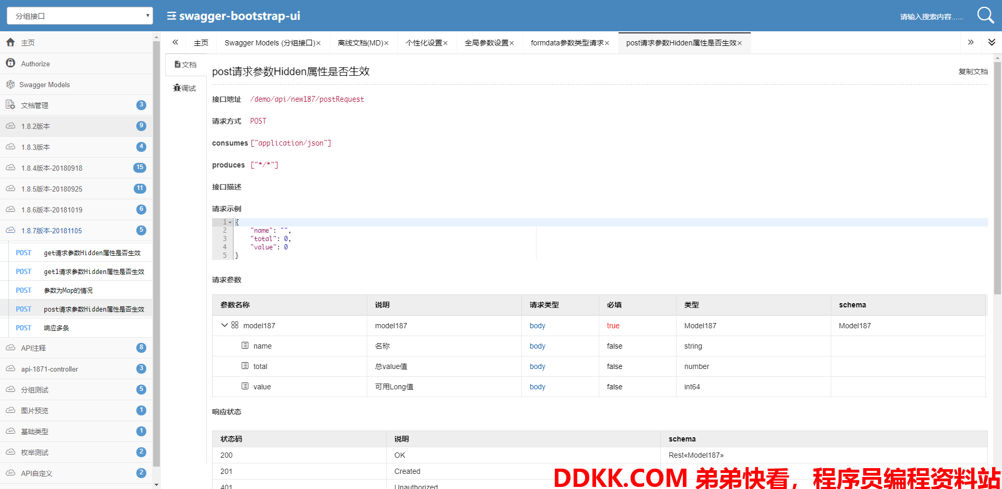Click the left sidebar scrollbar
The image size is (1002, 489).
tap(156, 253)
